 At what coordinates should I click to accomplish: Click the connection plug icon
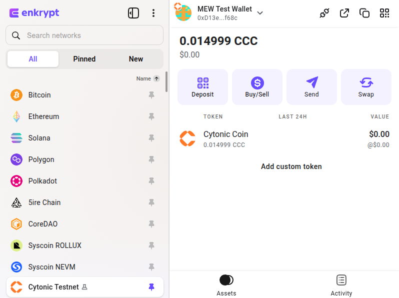[x=324, y=13]
